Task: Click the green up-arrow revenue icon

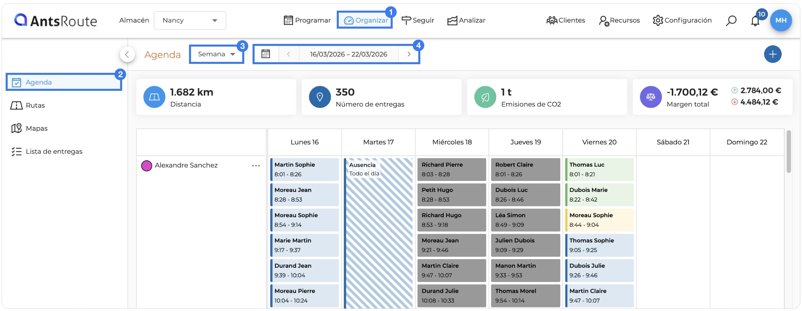Action: click(x=734, y=90)
